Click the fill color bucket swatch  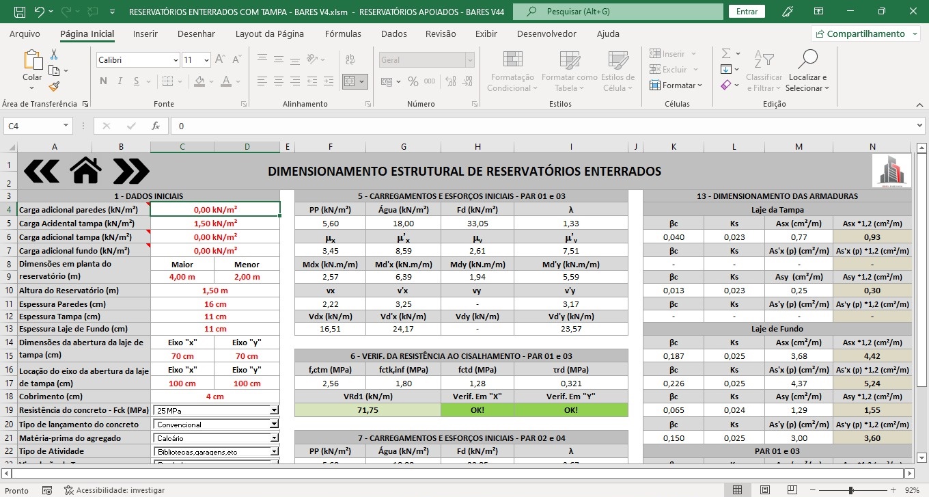(199, 81)
